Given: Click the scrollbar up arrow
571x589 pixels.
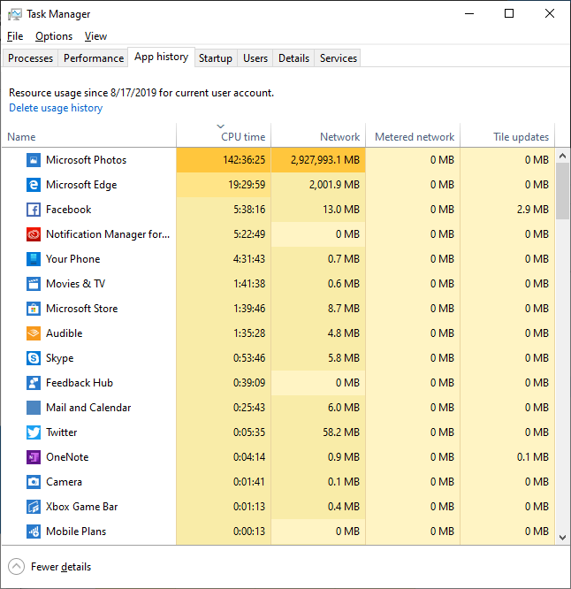Looking at the screenshot, I should point(562,156).
